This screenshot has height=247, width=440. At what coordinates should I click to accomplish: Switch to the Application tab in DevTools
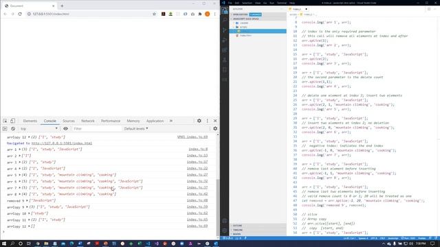point(155,121)
